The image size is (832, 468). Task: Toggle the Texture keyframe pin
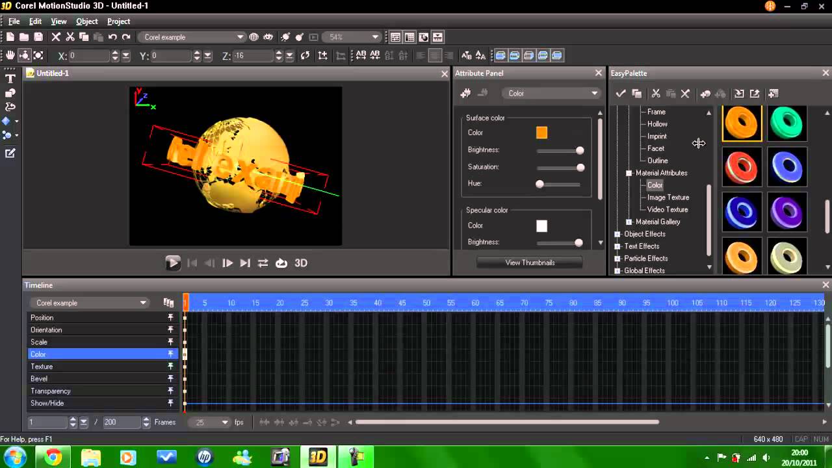click(170, 367)
